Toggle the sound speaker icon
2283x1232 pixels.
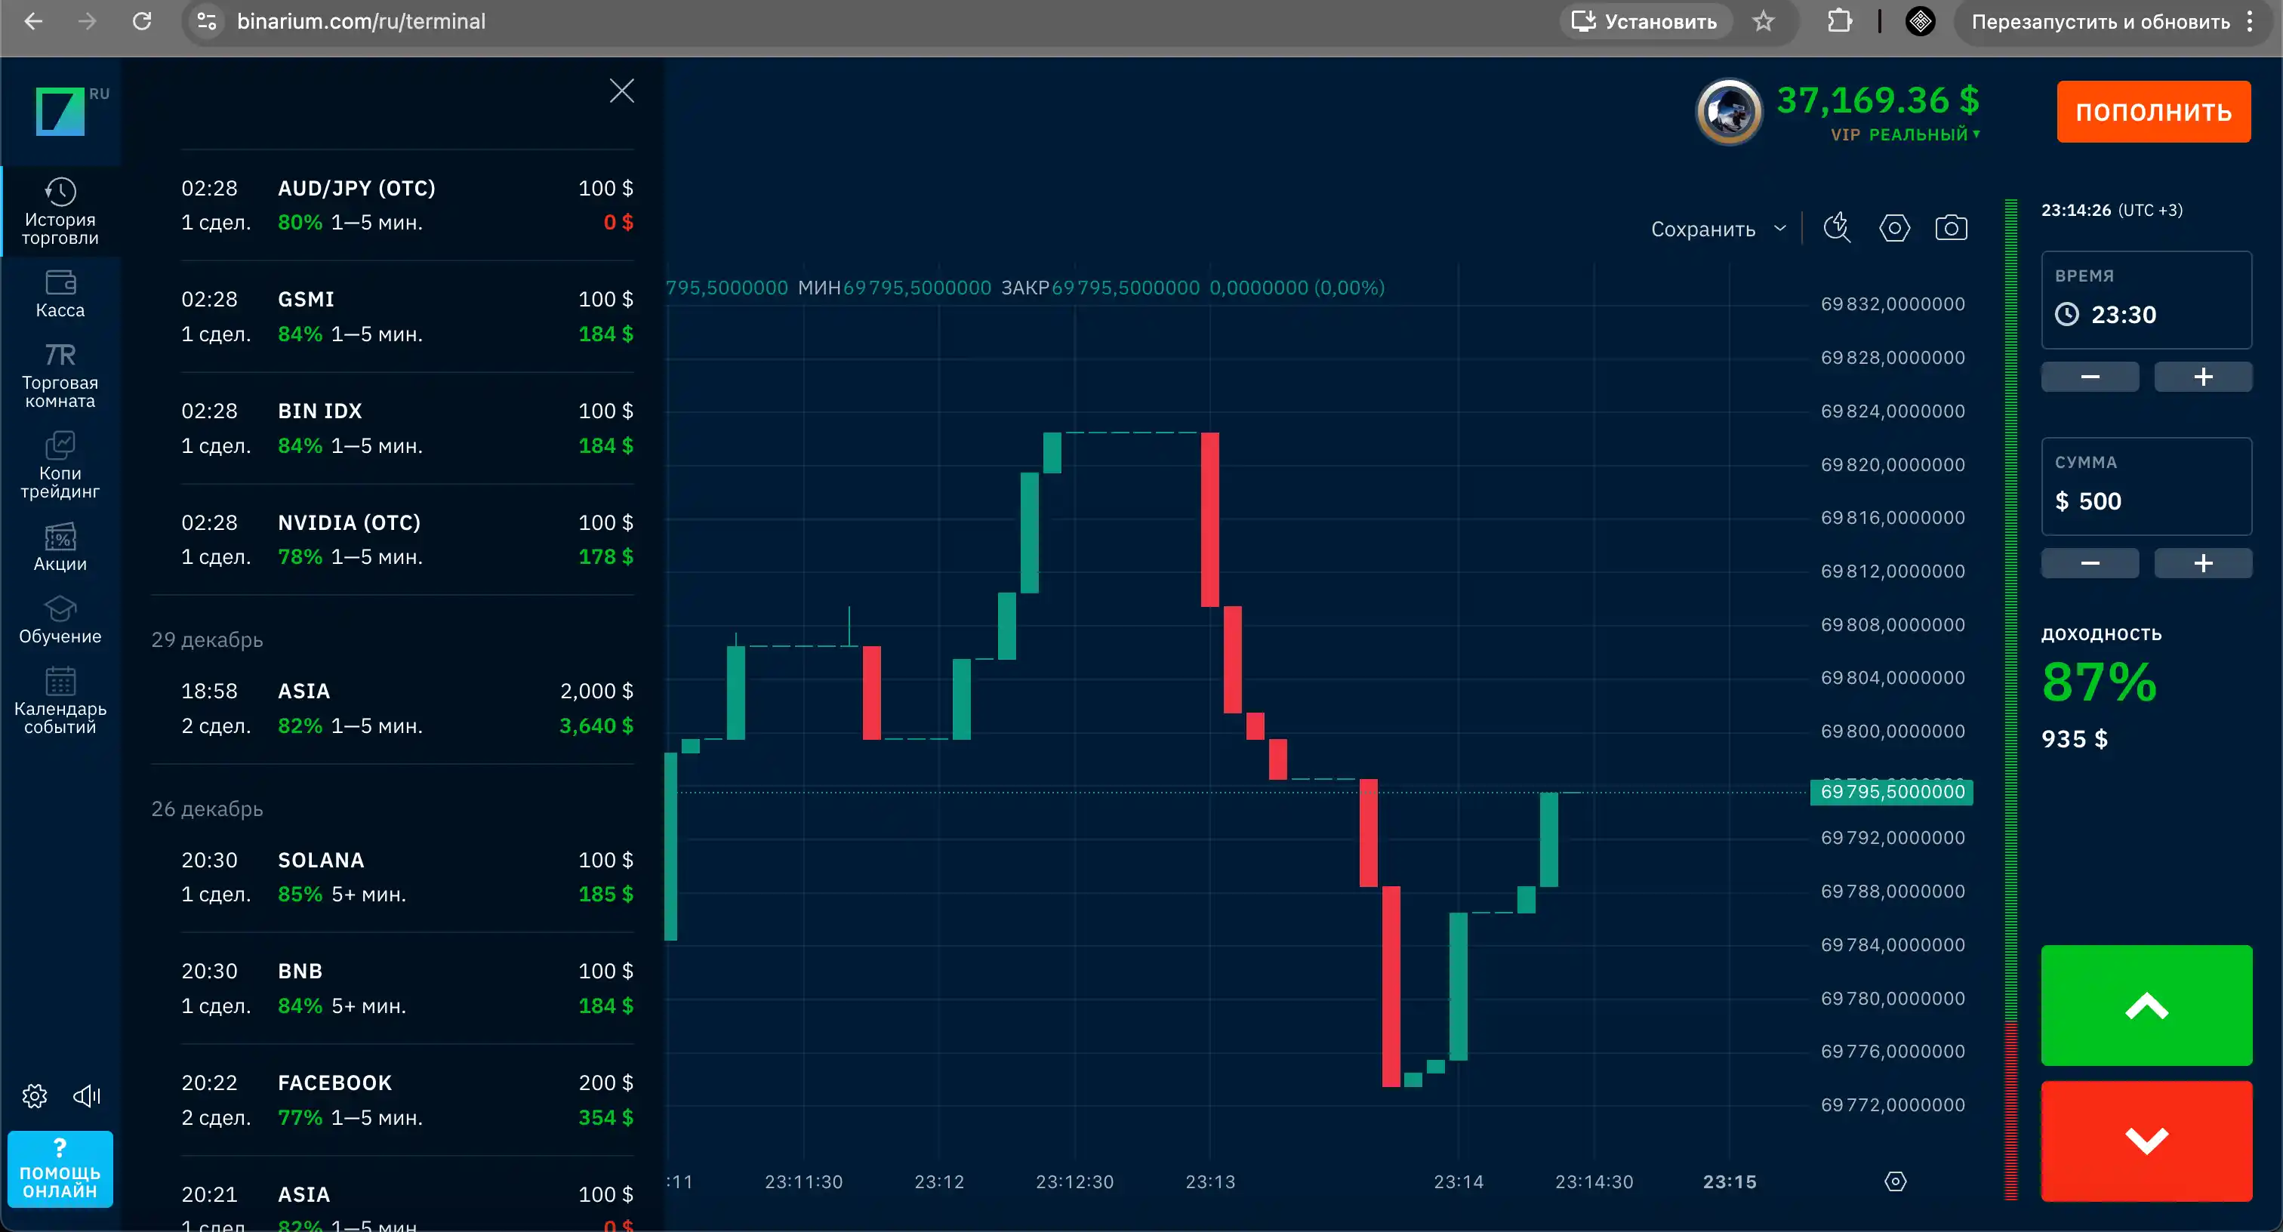point(87,1096)
